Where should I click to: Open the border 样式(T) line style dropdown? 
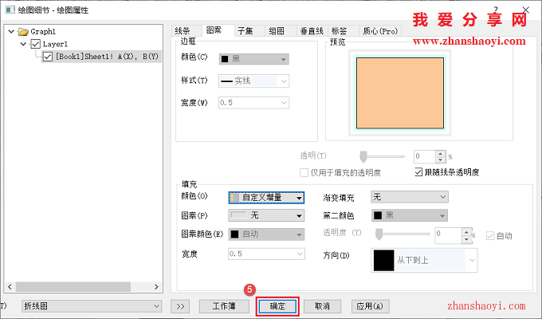pyautogui.click(x=254, y=81)
